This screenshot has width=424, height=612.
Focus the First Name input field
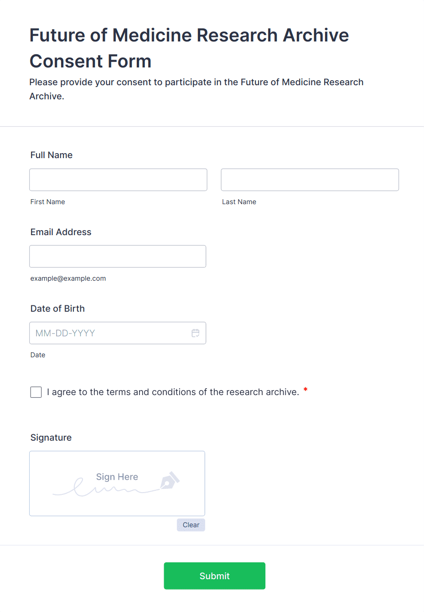[118, 180]
